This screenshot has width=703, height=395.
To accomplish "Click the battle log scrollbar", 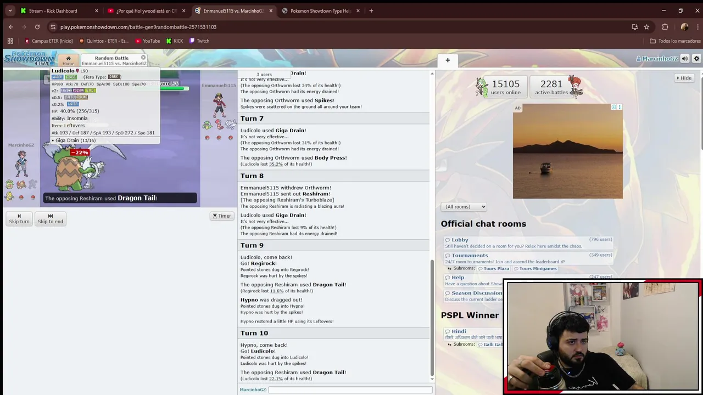I will tap(432, 318).
